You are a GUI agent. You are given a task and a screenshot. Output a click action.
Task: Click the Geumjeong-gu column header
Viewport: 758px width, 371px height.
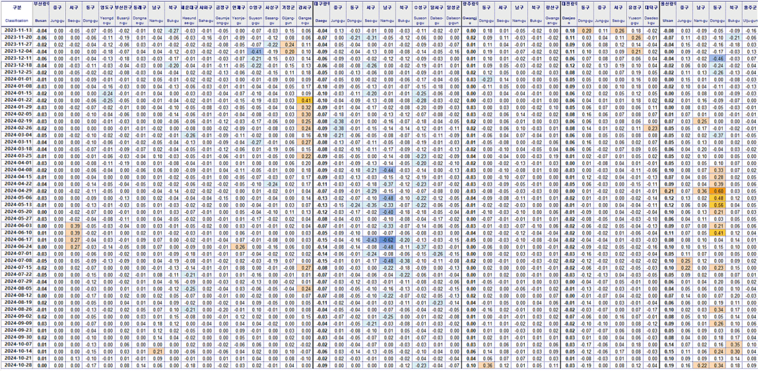(x=223, y=21)
